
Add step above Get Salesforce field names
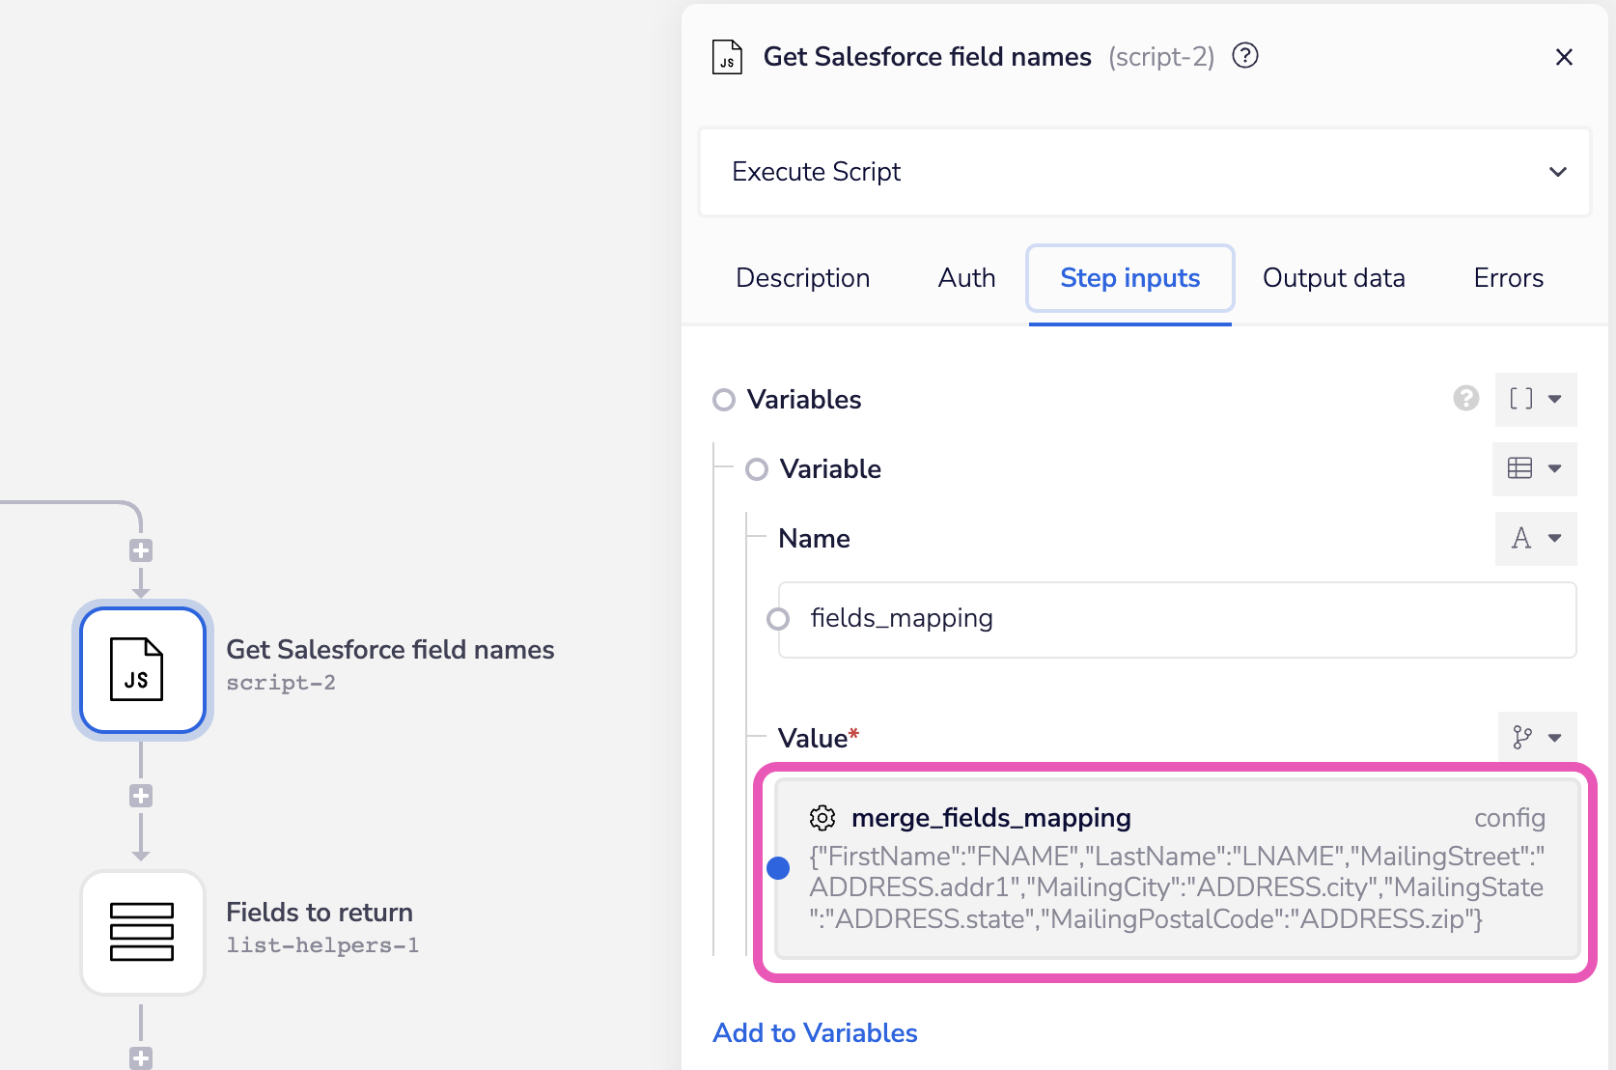(x=141, y=550)
